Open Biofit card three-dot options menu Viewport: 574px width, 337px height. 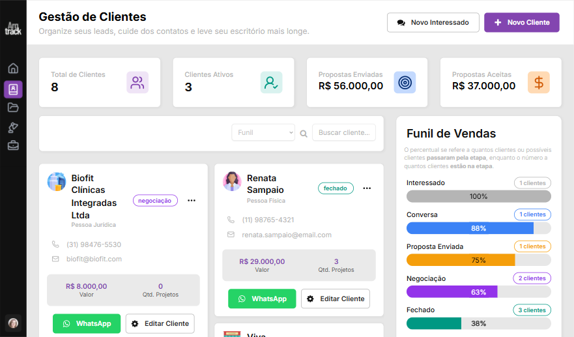(x=192, y=201)
